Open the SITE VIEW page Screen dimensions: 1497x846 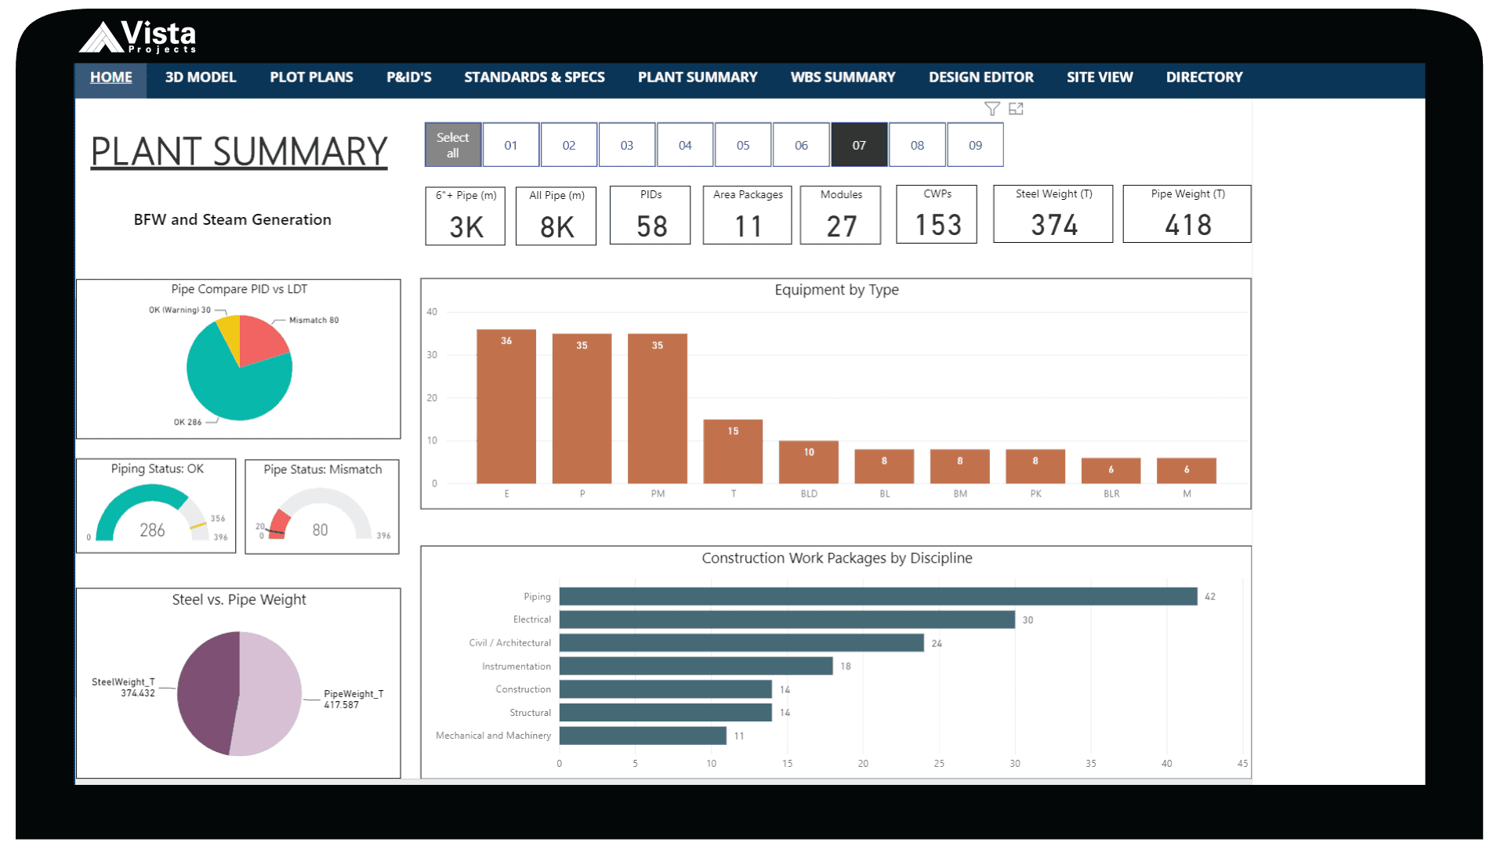click(1099, 78)
